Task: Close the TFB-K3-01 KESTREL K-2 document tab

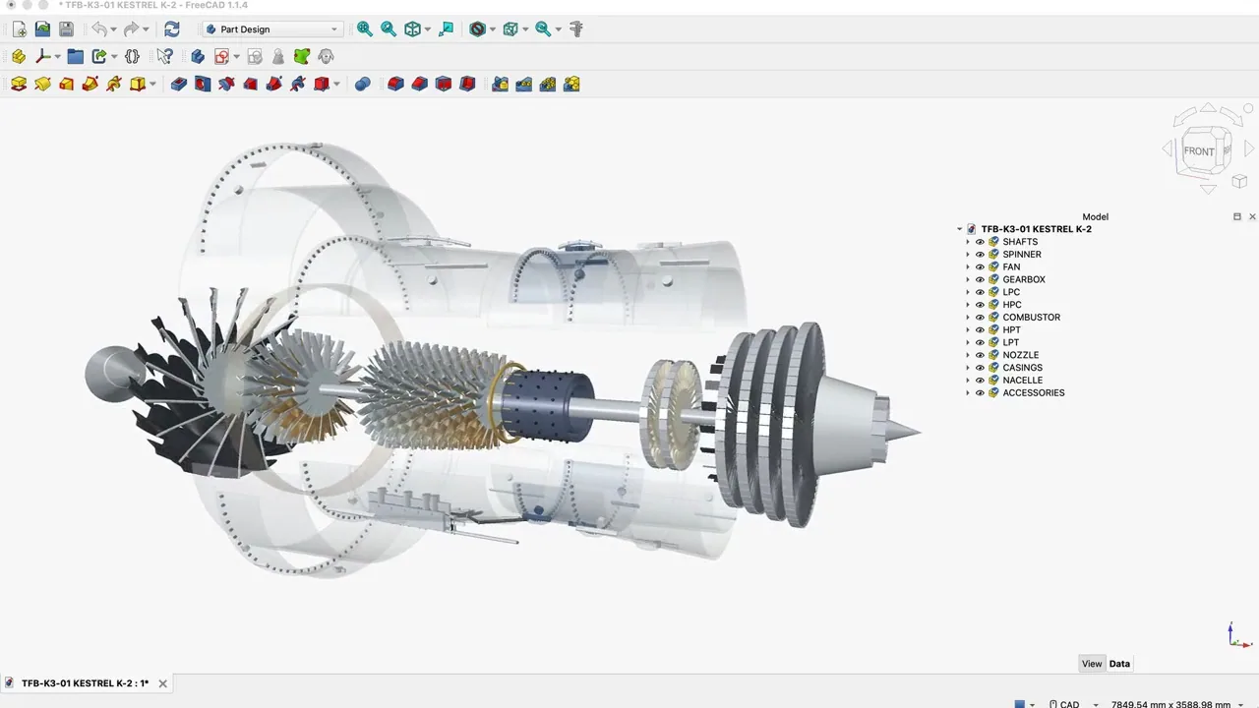Action: (x=163, y=683)
